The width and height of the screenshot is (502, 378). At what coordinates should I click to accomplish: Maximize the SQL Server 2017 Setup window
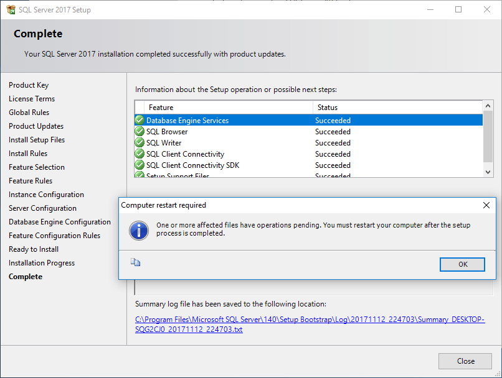tap(458, 9)
